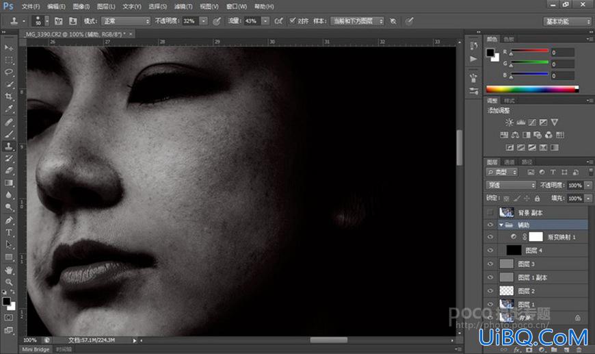
Task: Select the Pen tool
Action: [8, 220]
